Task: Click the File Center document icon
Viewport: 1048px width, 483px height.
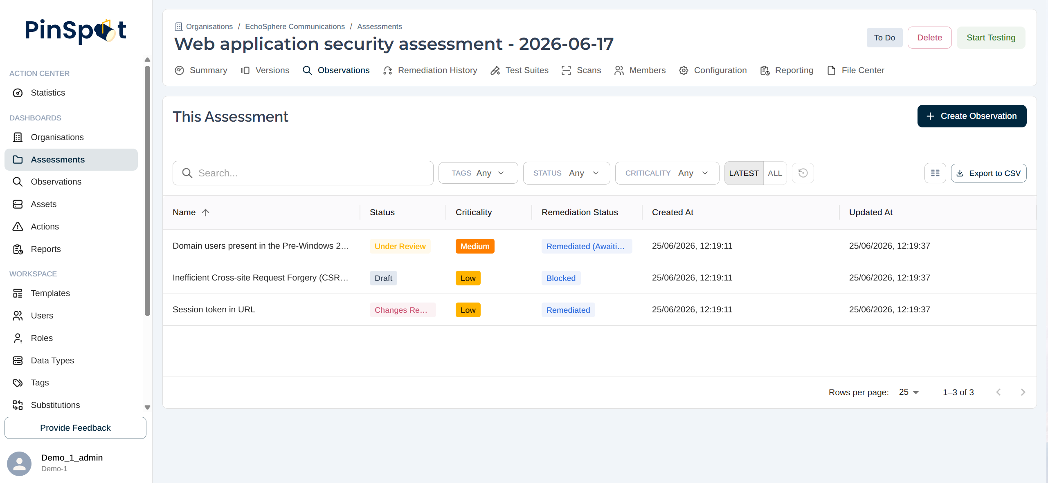Action: point(831,70)
